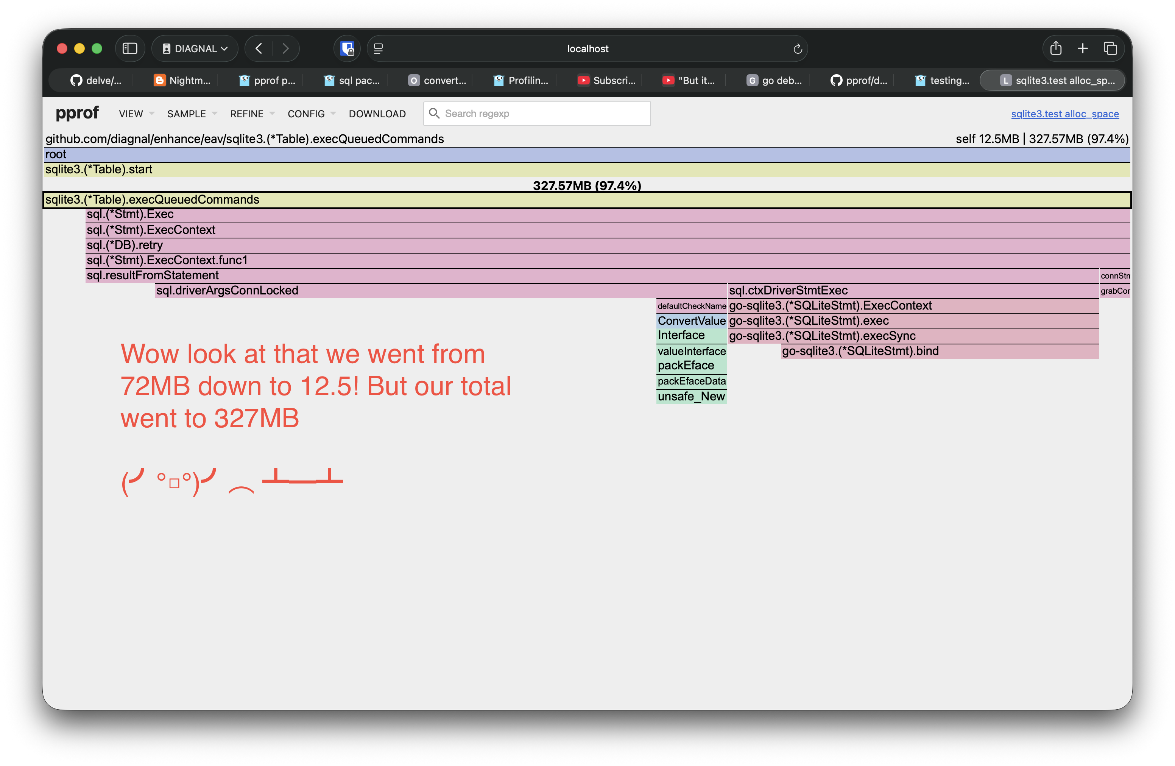
Task: Click the go-sqlite3.(*SQLiteStmt).exec frame
Action: tap(913, 321)
